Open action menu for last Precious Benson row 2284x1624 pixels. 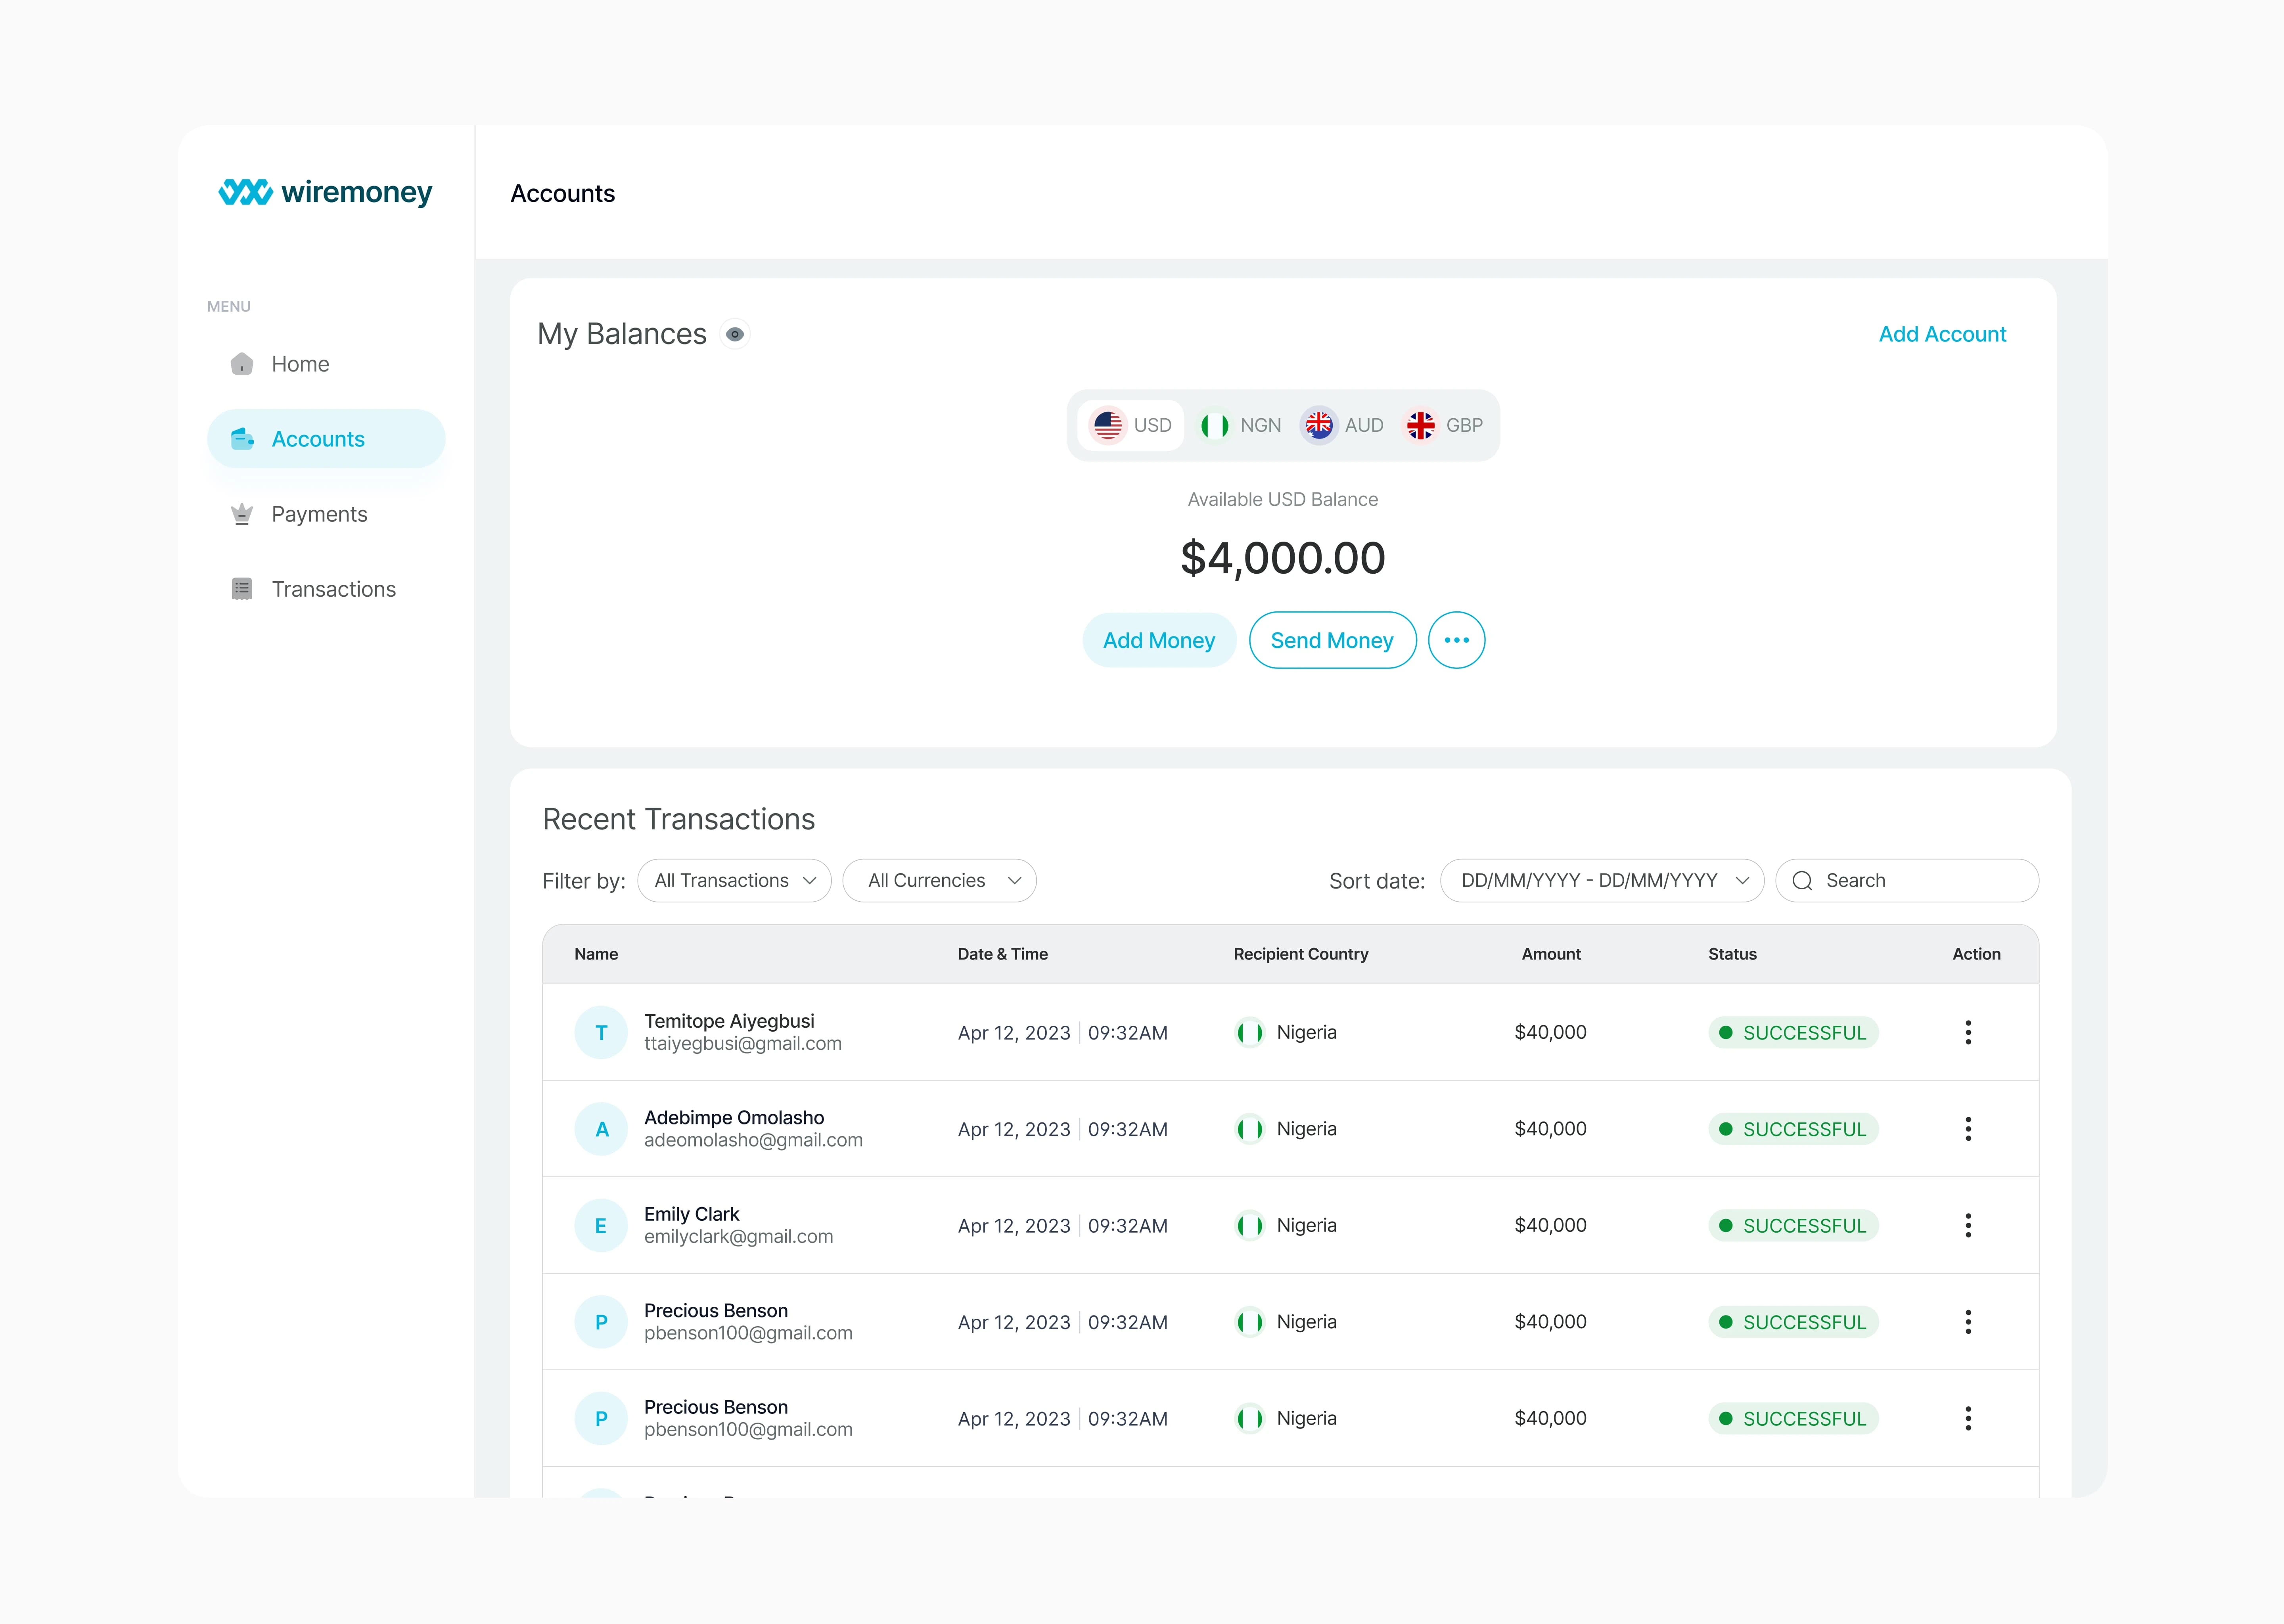click(x=1968, y=1418)
